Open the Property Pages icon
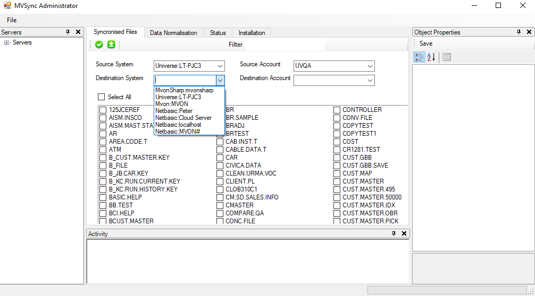The width and height of the screenshot is (535, 296). coord(447,57)
